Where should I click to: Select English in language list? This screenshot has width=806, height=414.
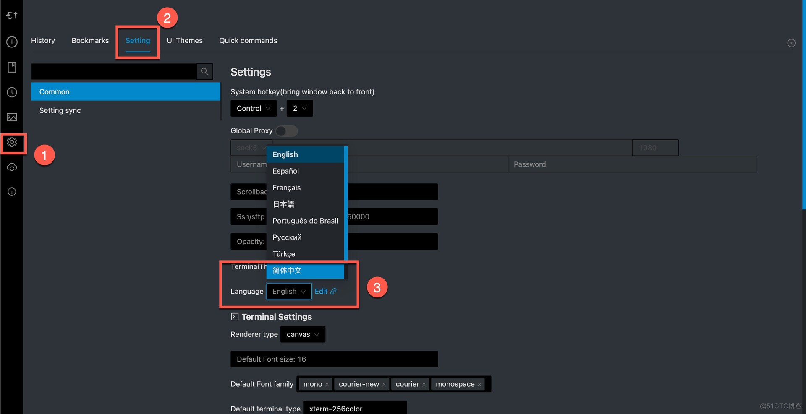point(305,154)
